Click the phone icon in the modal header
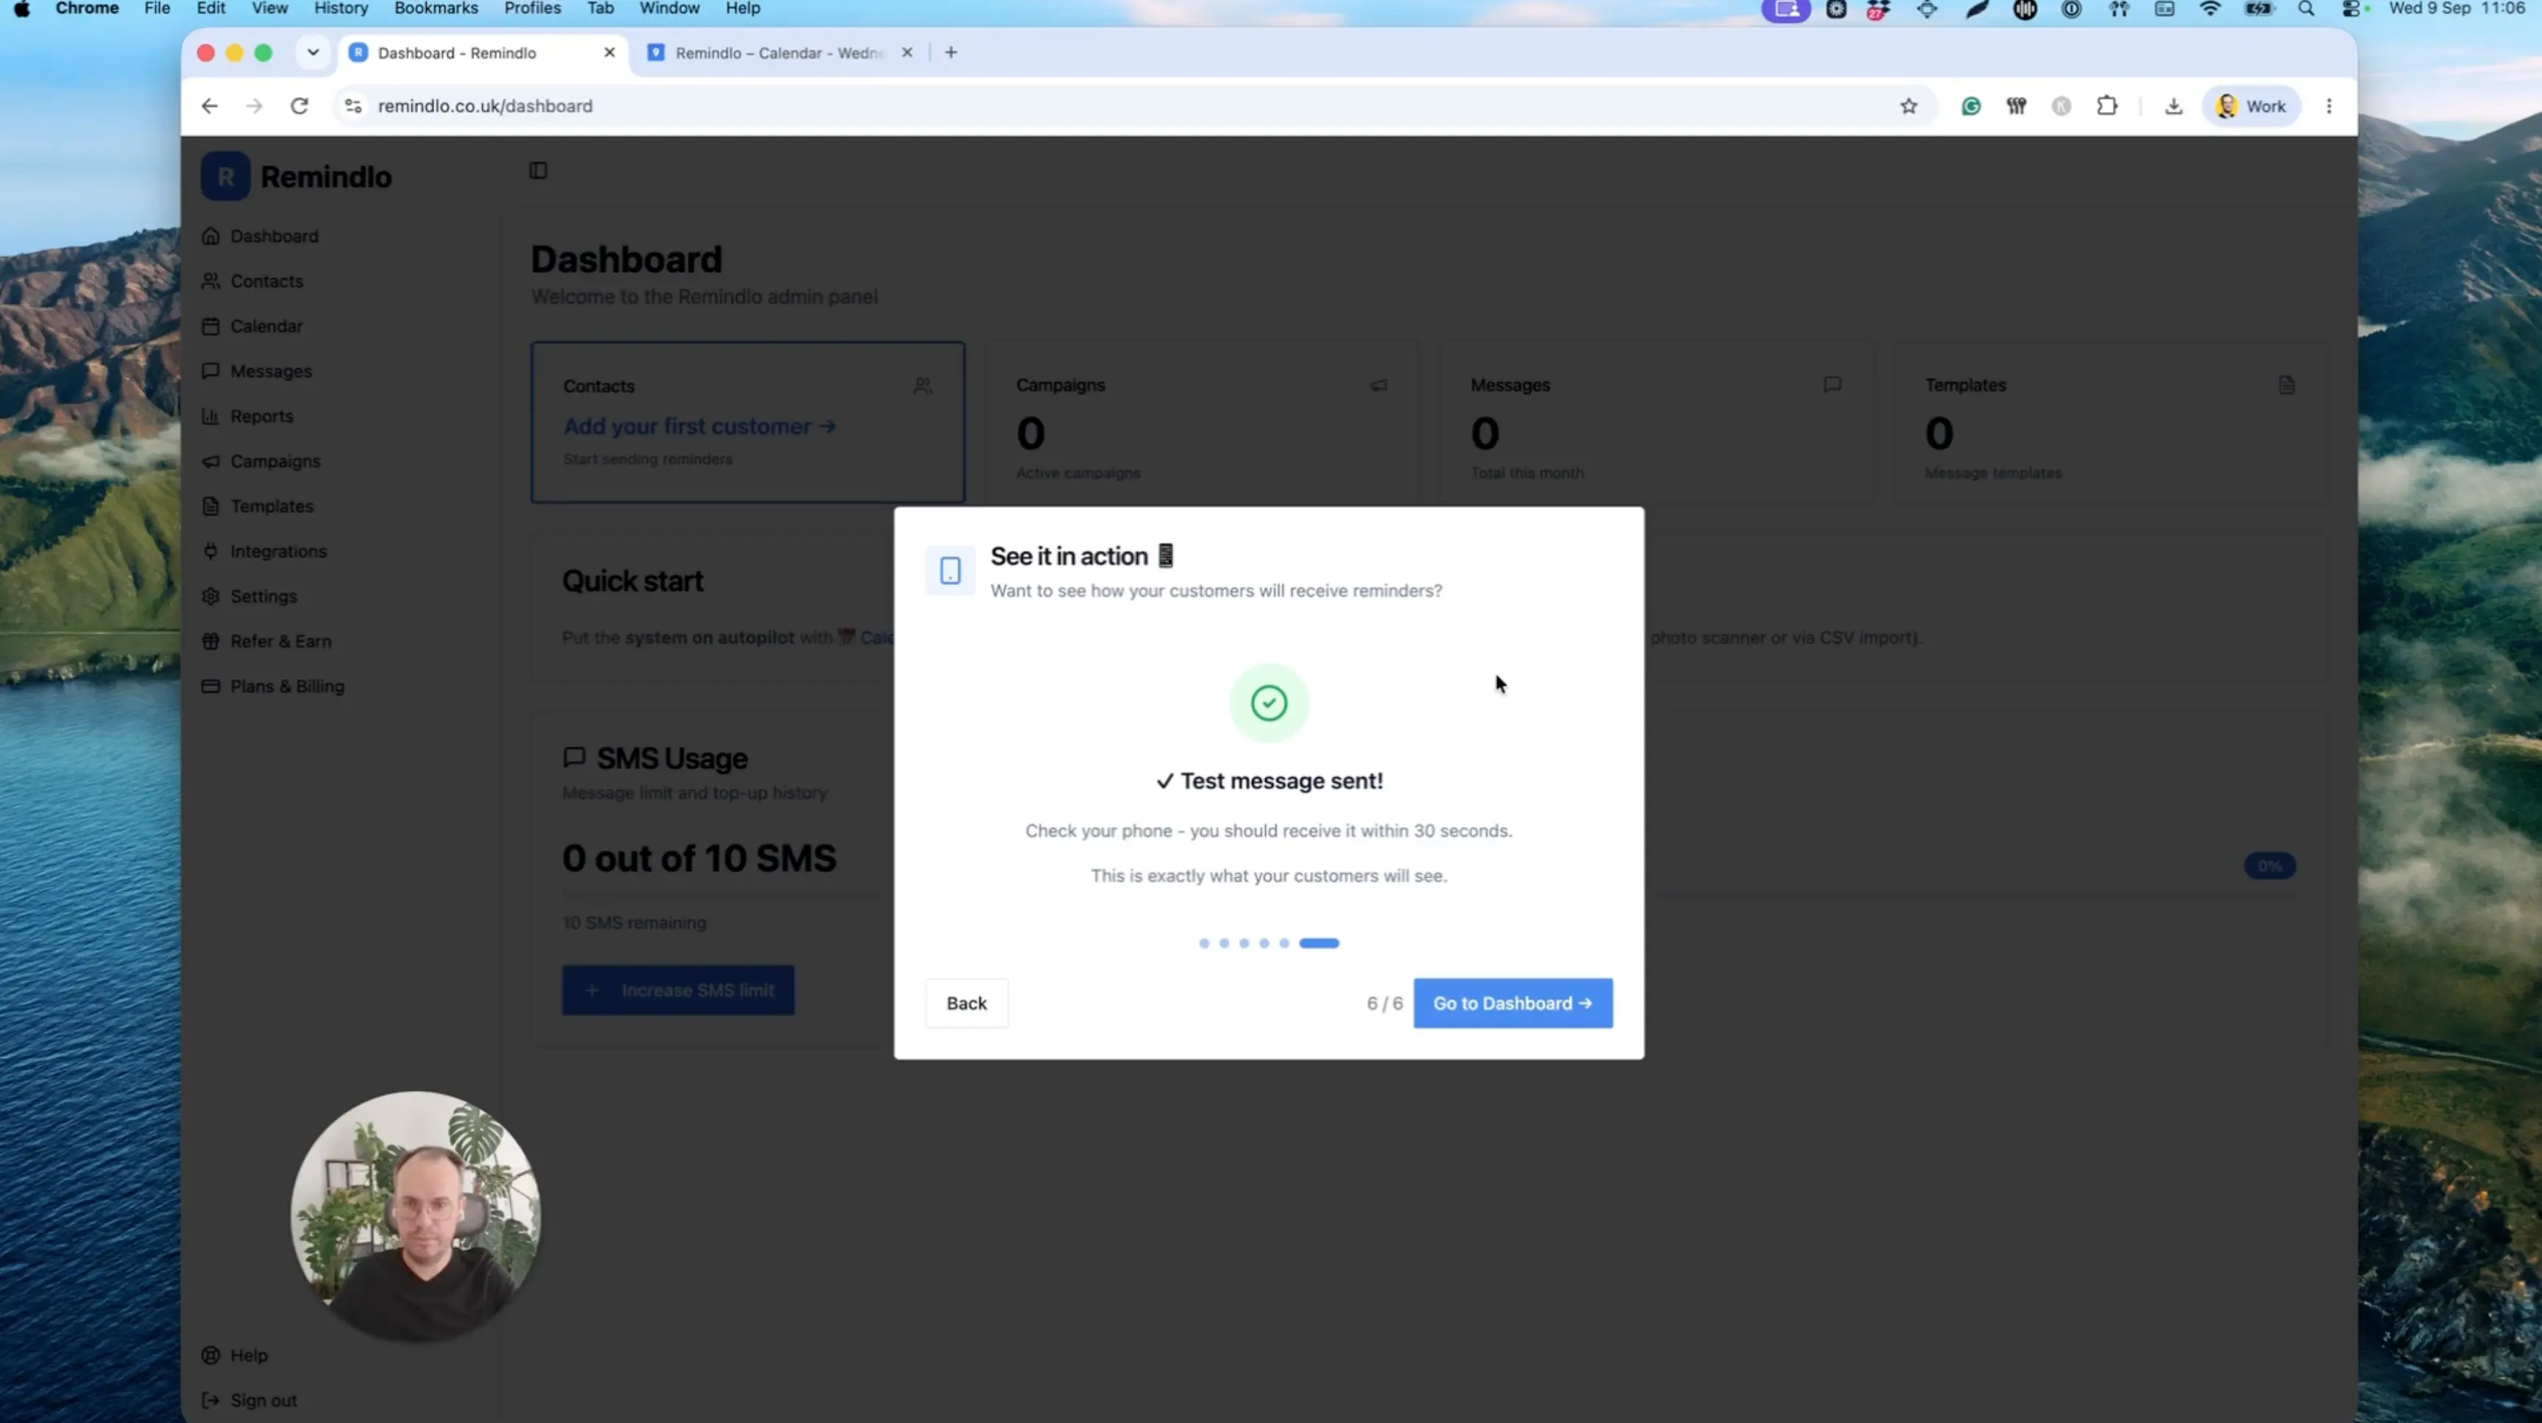Screen dimensions: 2542x1423 [x=950, y=570]
